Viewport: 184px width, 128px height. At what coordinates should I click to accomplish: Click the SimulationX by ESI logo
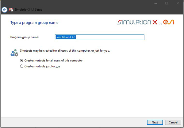click(x=145, y=22)
